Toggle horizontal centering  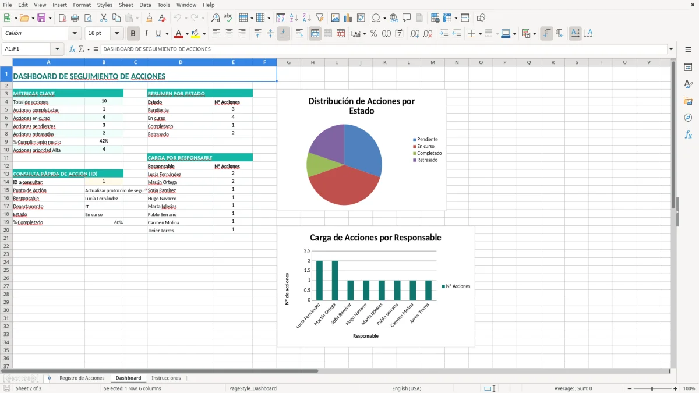pyautogui.click(x=230, y=34)
